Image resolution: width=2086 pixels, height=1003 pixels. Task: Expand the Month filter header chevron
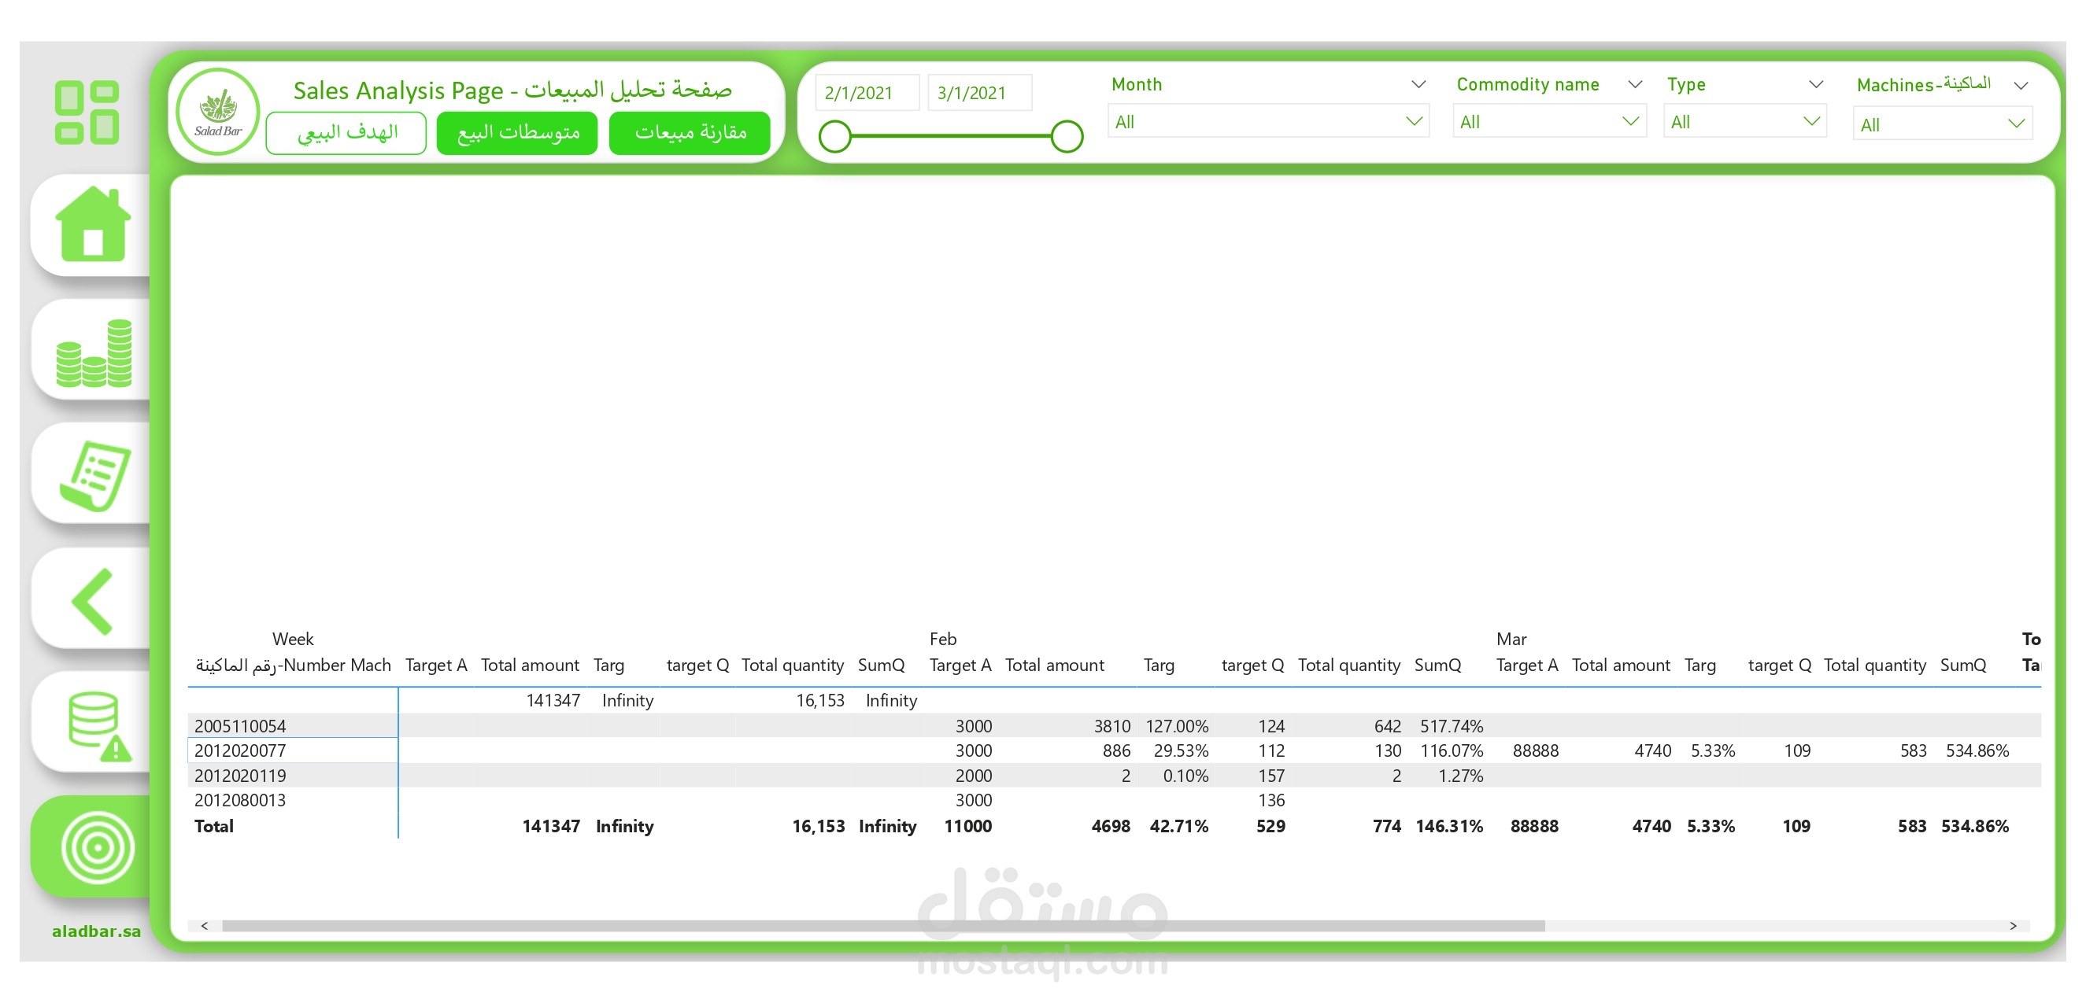(1418, 84)
